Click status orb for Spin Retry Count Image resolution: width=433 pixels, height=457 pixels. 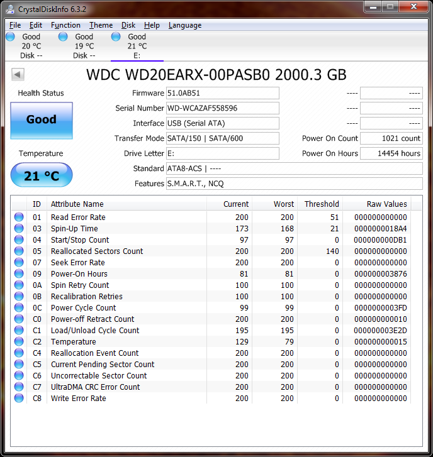click(x=19, y=285)
